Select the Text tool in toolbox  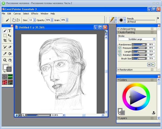pyautogui.click(x=10, y=31)
